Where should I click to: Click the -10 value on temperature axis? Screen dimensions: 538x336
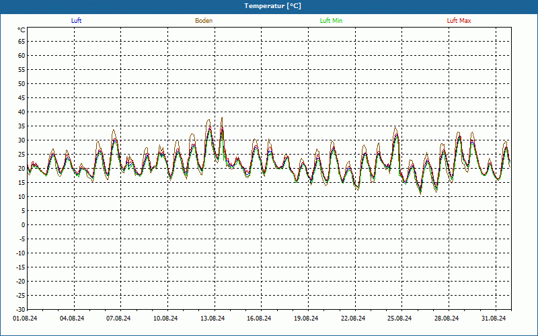(x=20, y=253)
